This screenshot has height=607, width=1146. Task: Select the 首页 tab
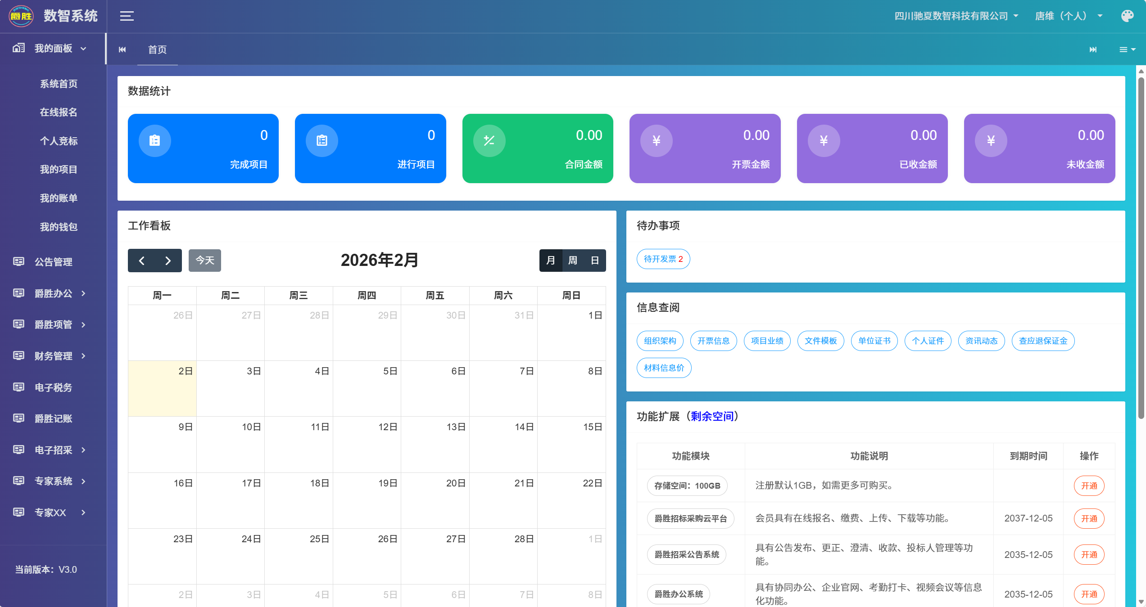click(157, 49)
